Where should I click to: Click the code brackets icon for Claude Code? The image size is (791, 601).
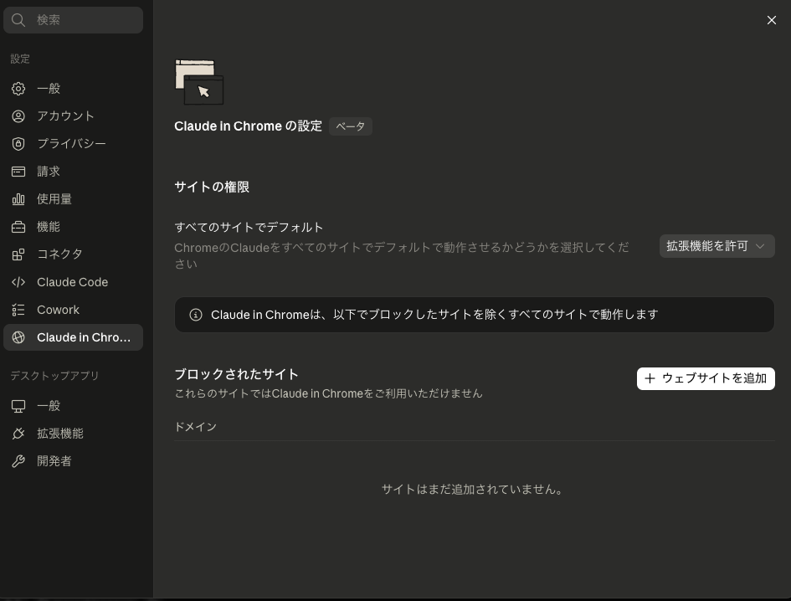[18, 282]
